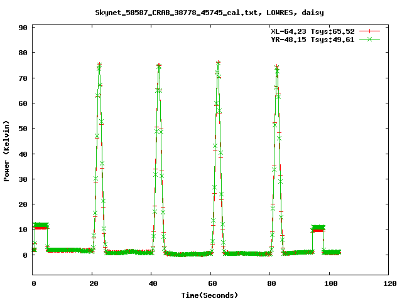Image resolution: width=402 pixels, height=301 pixels.
Task: Click the first peak near 22 seconds
Action: [x=99, y=65]
